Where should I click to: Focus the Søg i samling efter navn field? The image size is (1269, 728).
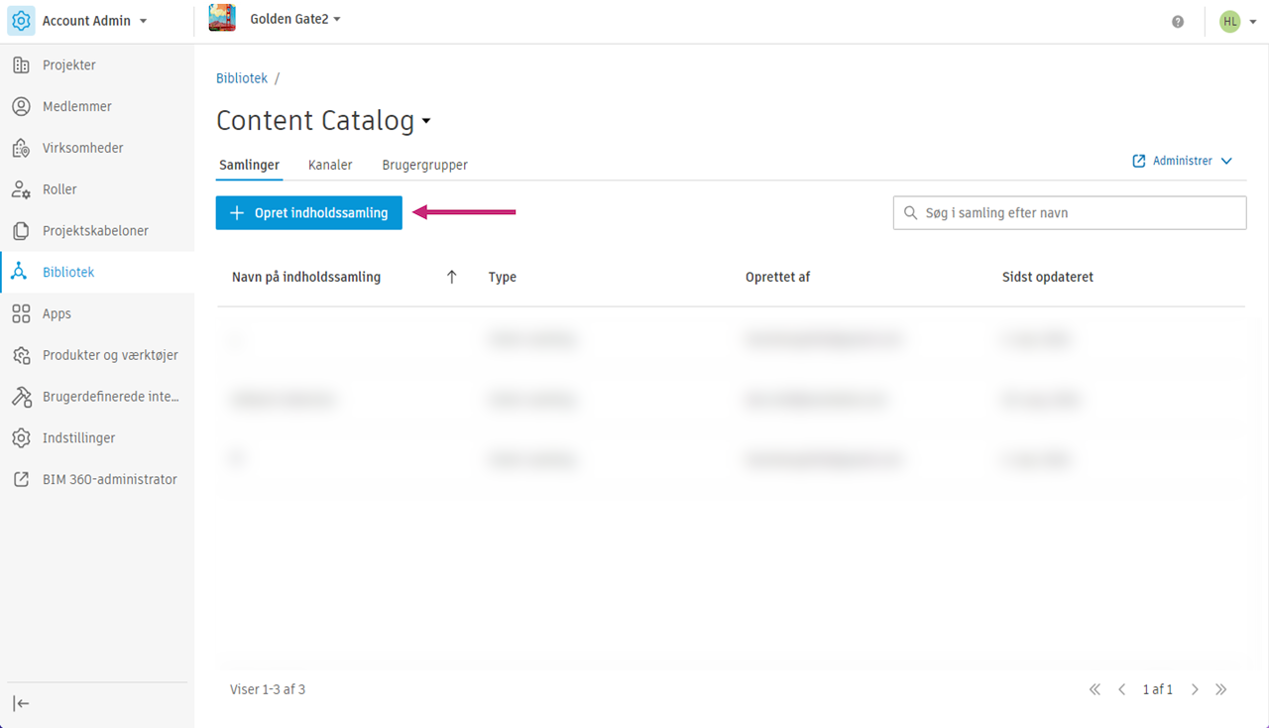[1070, 213]
